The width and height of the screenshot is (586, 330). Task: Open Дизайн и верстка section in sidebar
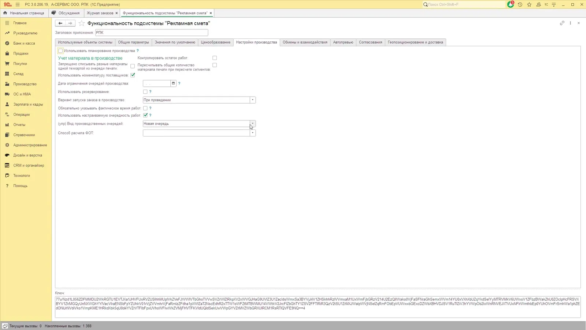27,155
